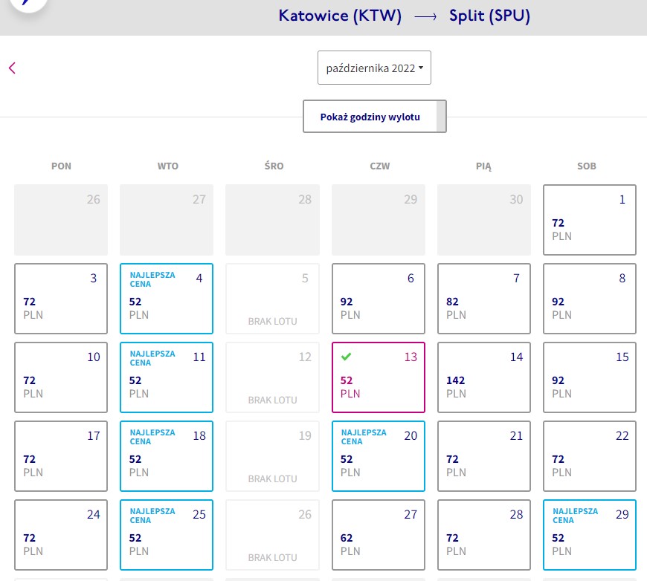Select Friday October 14 at 142 PLN
Image resolution: width=647 pixels, height=581 pixels.
click(x=484, y=377)
